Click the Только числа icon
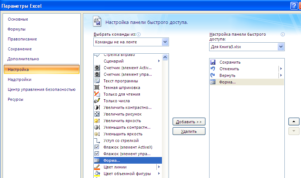This screenshot has width=301, height=178. click(97, 101)
